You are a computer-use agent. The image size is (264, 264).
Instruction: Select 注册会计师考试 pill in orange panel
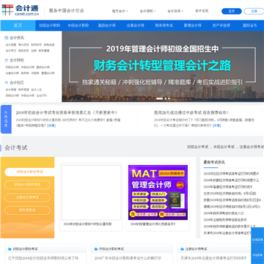click(x=27, y=197)
